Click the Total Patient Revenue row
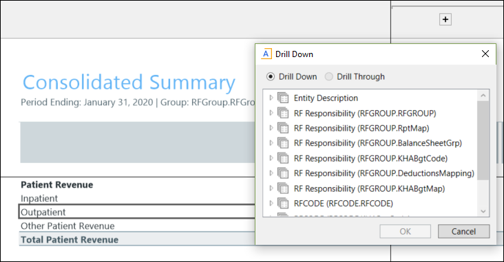 137,239
